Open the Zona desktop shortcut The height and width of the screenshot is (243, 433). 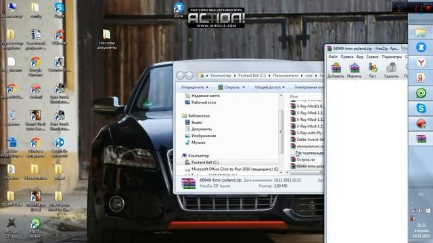click(179, 10)
